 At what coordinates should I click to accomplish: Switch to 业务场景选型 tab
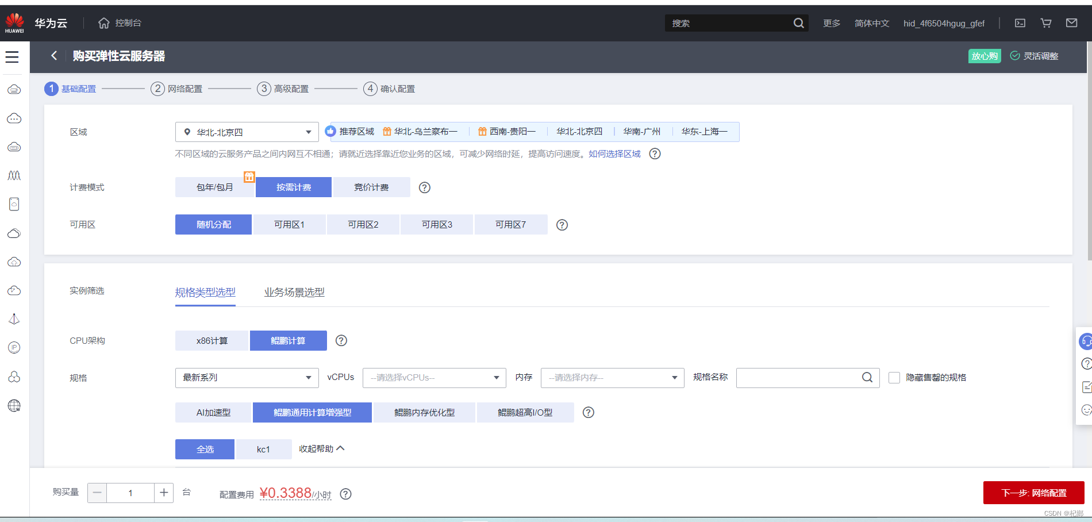[x=294, y=293]
